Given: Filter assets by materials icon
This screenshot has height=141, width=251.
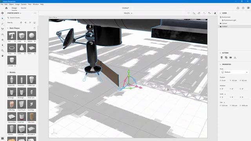Looking at the screenshot, I should (25, 23).
